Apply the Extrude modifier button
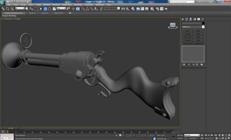Screen dimensions: 231x140 [x=188, y=34]
